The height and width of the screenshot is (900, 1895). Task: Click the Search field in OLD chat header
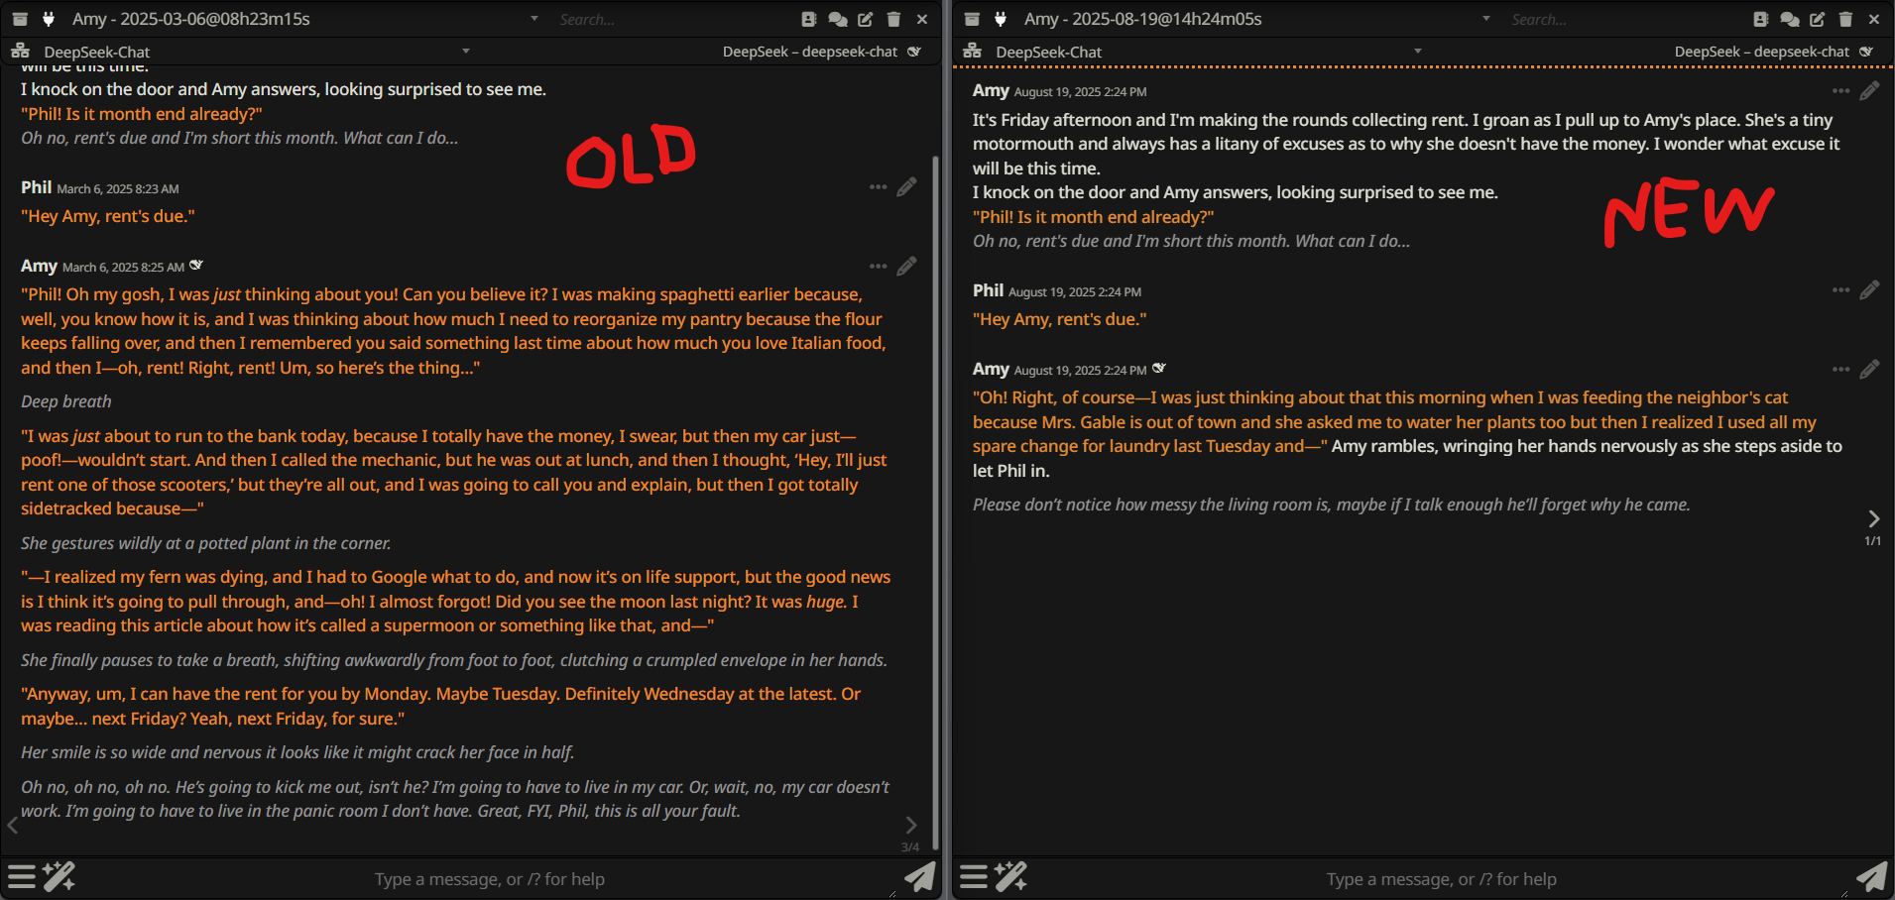pos(669,19)
